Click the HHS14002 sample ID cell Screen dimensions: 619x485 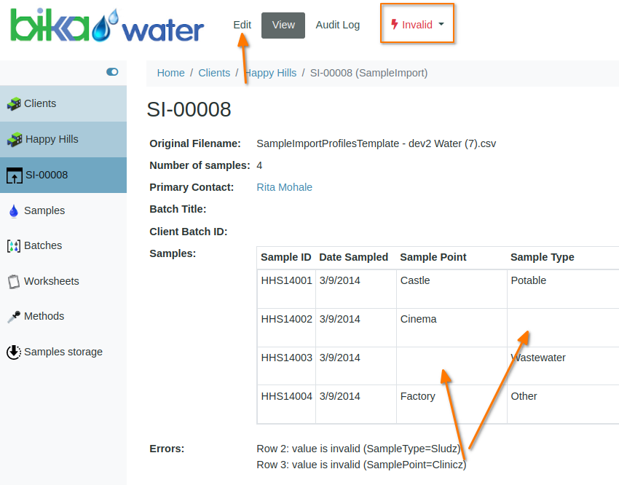pyautogui.click(x=286, y=319)
